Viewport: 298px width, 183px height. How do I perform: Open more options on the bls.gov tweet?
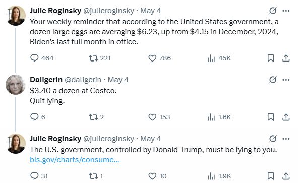286,139
